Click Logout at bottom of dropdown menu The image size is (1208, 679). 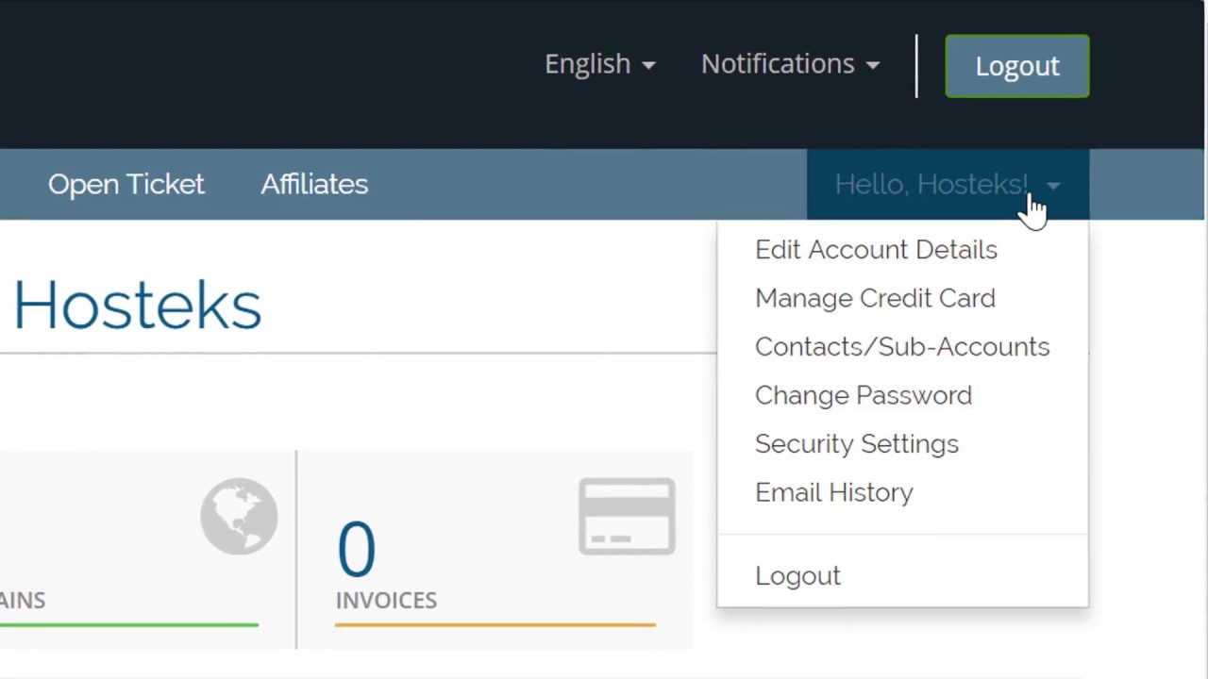click(x=797, y=576)
